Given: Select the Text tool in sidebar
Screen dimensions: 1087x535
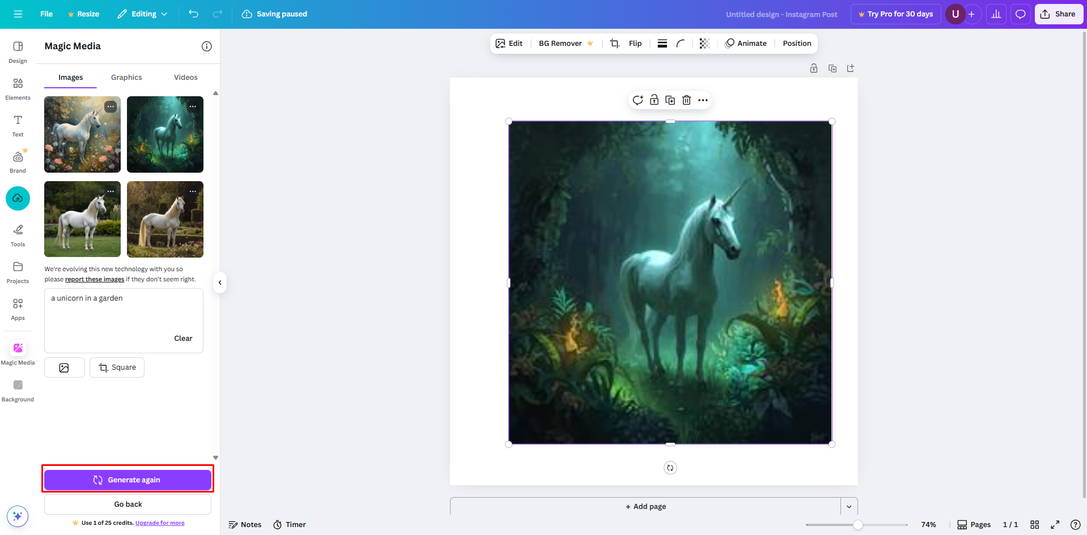Looking at the screenshot, I should (18, 126).
